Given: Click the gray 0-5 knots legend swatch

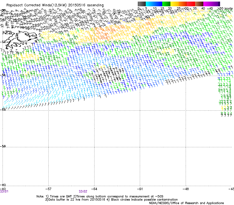Looking at the screenshot, I should [x=142, y=4].
